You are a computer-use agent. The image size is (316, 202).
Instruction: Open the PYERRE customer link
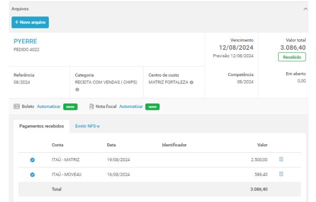click(25, 41)
